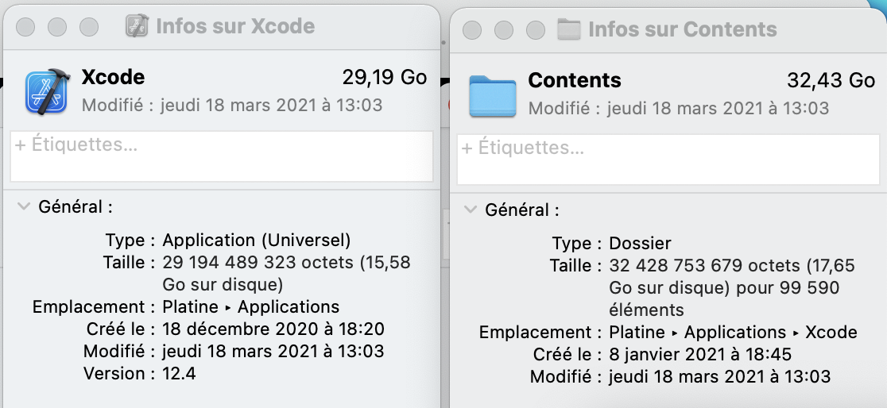
Task: Minimize the Infos sur Xcode window
Action: pyautogui.click(x=56, y=26)
